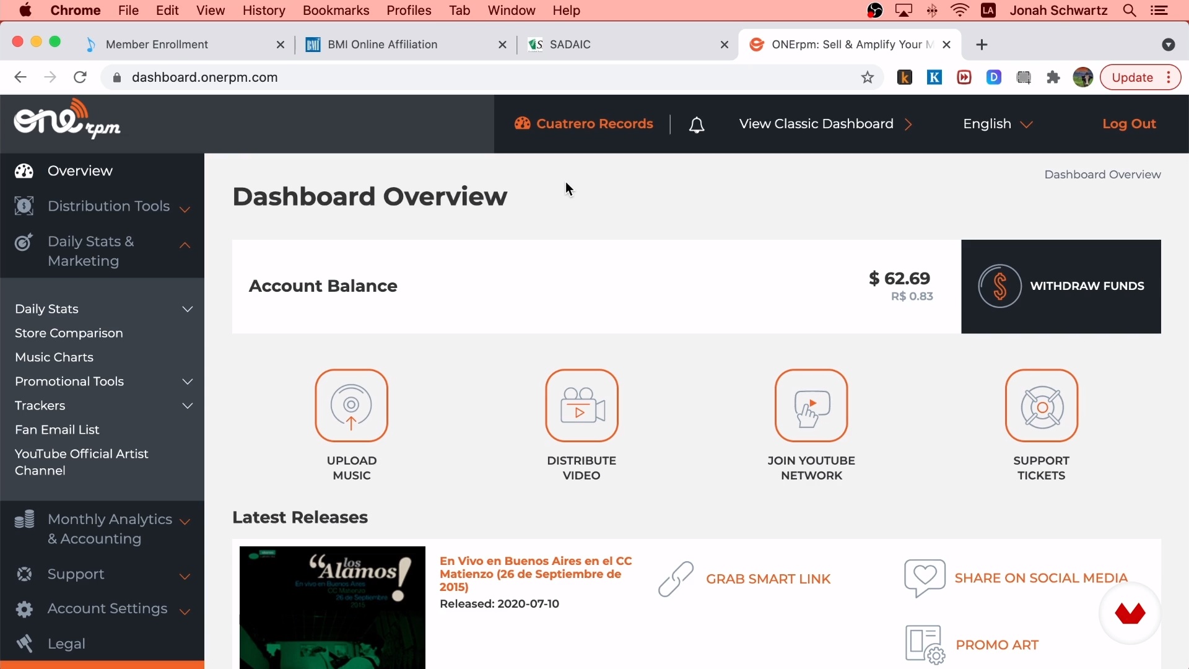Click the ONErpm logo

[x=67, y=119]
